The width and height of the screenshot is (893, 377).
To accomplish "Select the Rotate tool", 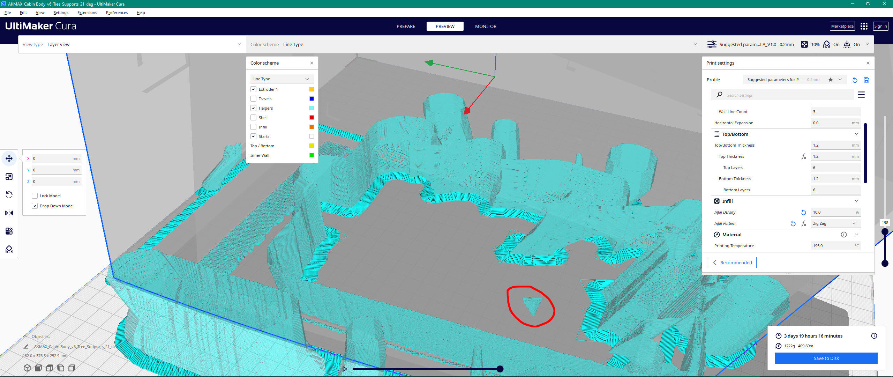I will [9, 194].
